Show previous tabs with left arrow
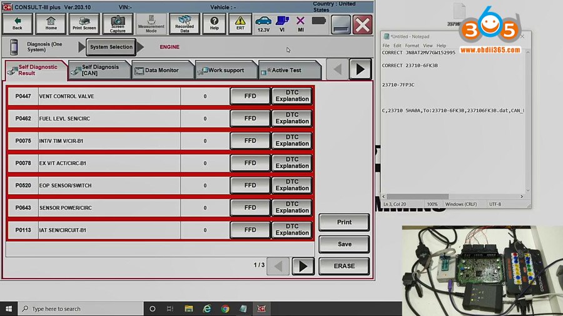The height and width of the screenshot is (316, 563). pyautogui.click(x=337, y=69)
